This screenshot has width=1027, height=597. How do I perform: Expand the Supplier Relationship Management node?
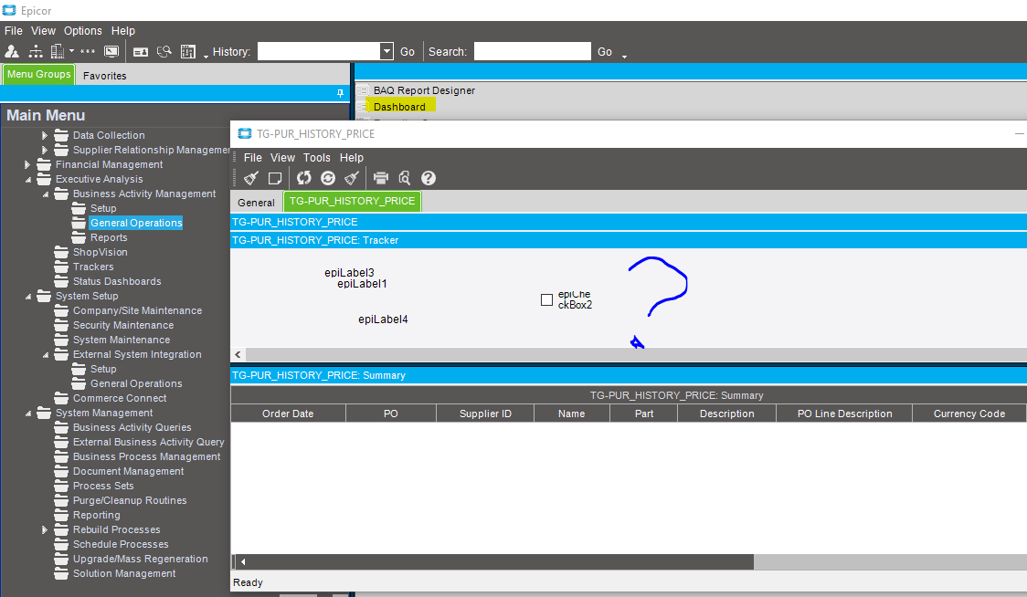click(45, 150)
